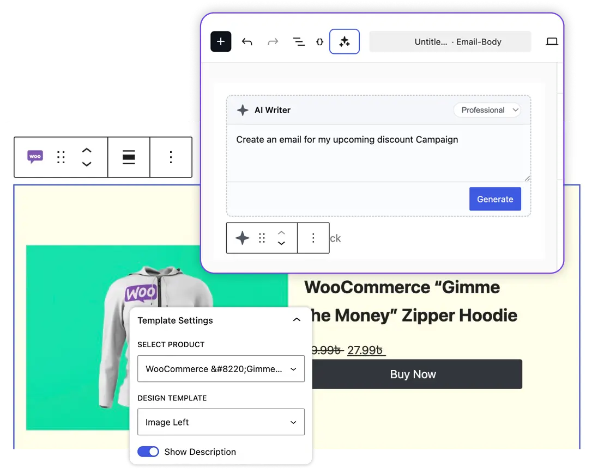The width and height of the screenshot is (592, 469).
Task: Click the curly braces shortcode icon
Action: 320,42
